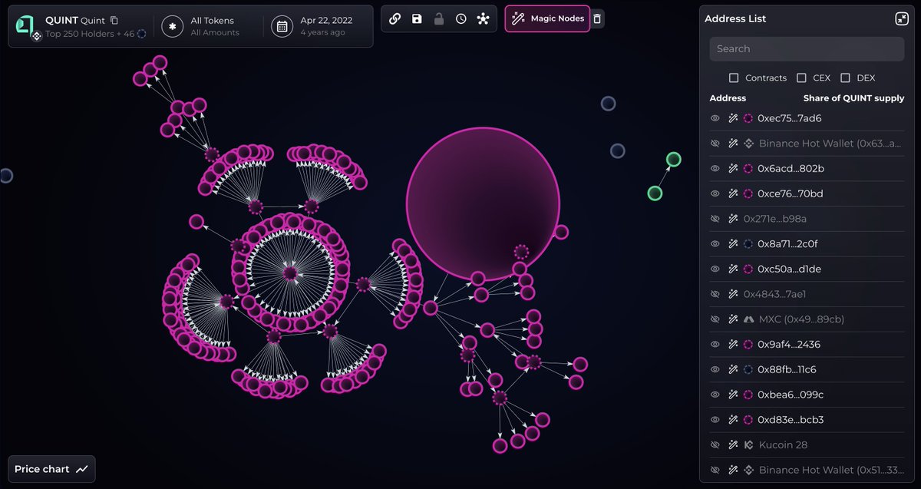Click the largest magenta bubble on the map
921x489 pixels.
(x=483, y=204)
